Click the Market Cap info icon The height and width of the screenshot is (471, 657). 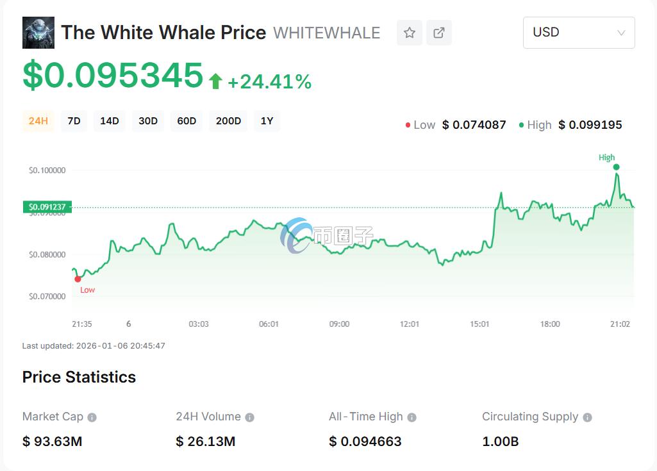click(92, 417)
